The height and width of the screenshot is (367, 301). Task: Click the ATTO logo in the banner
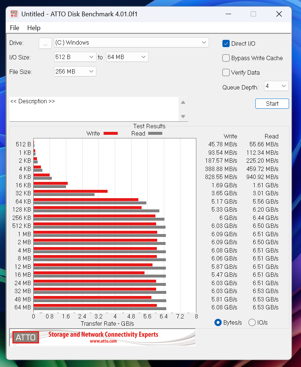pos(26,337)
